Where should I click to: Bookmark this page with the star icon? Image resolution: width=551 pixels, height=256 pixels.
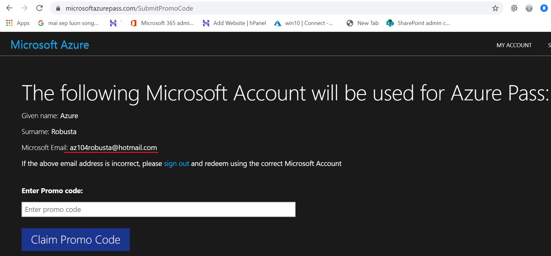[x=495, y=8]
